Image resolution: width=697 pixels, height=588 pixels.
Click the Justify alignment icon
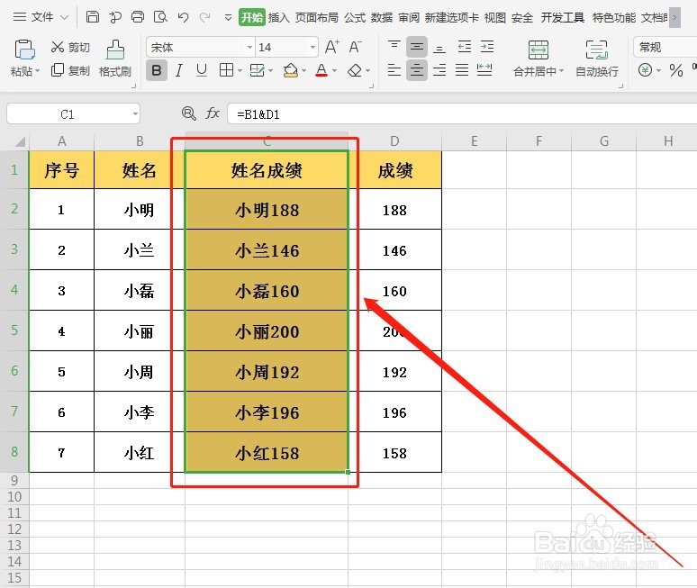(462, 70)
